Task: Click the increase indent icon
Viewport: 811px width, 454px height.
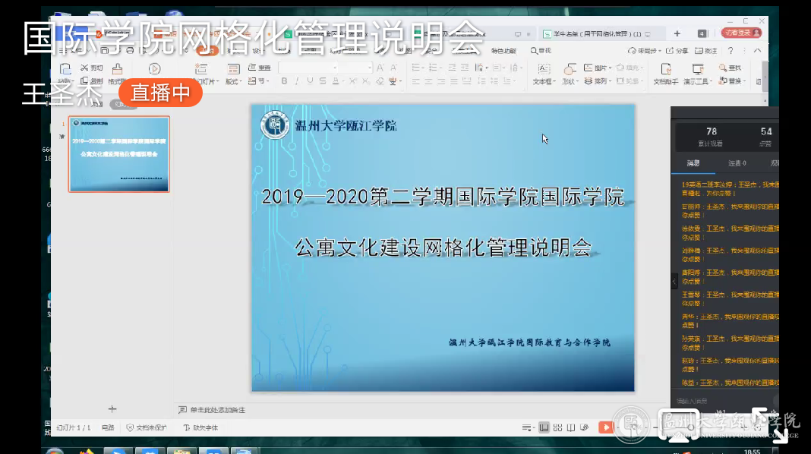Action: click(465, 68)
